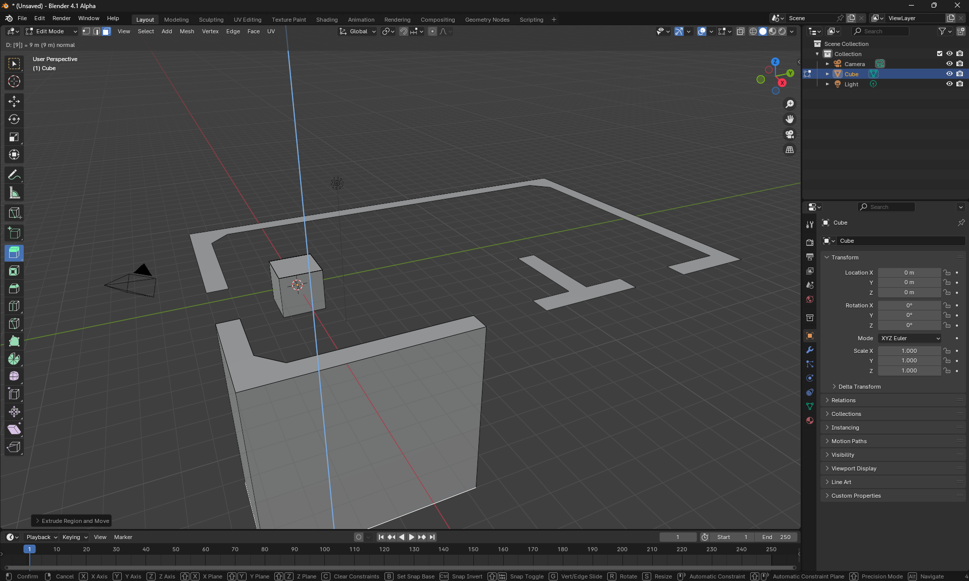Hide the Cube in outliner viewport
969x581 pixels.
point(949,74)
